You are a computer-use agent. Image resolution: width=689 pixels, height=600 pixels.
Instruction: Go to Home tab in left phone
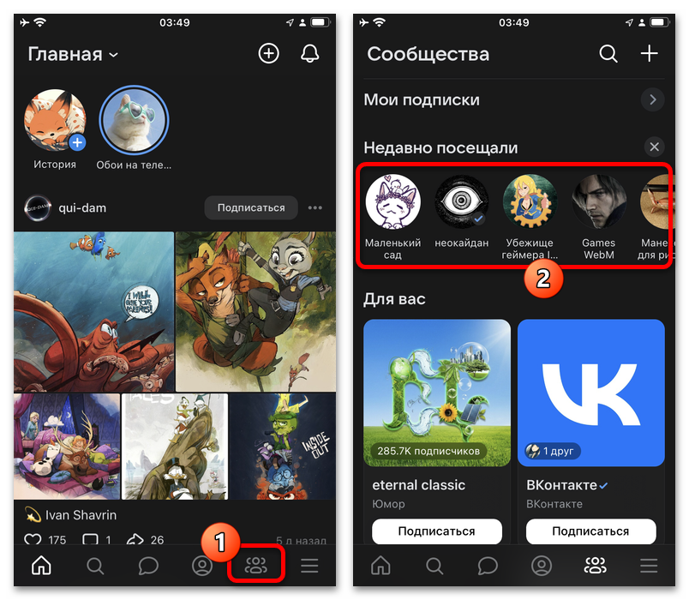[41, 566]
